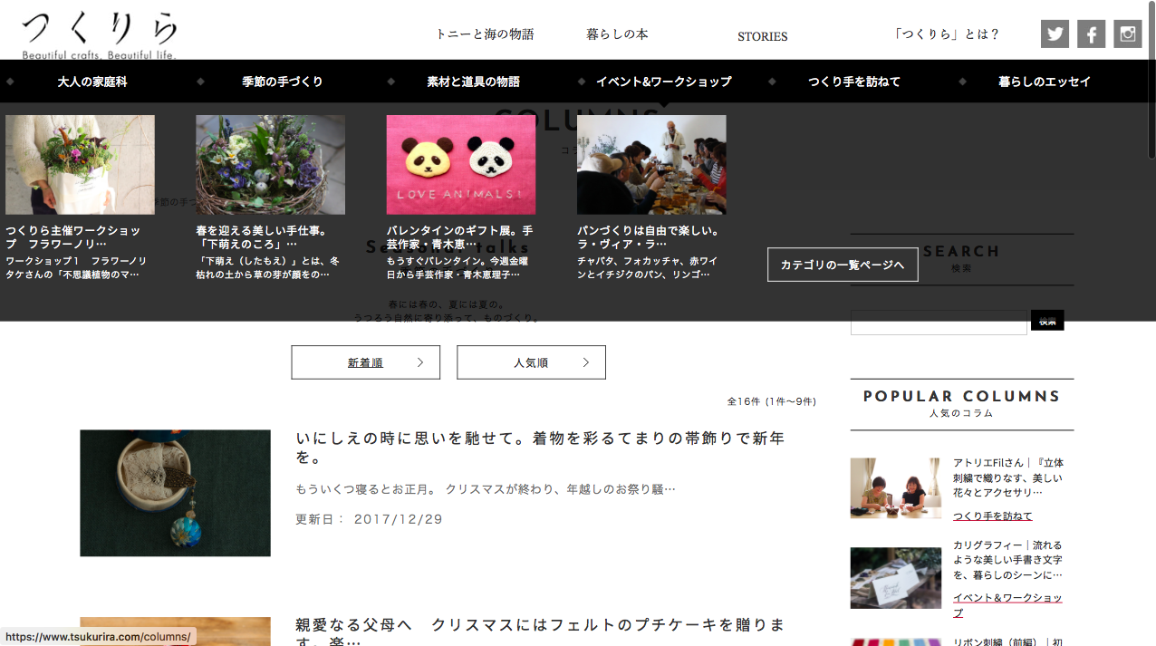Screen dimensions: 1156x646
Task: Open the STORIES top link
Action: pyautogui.click(x=762, y=36)
